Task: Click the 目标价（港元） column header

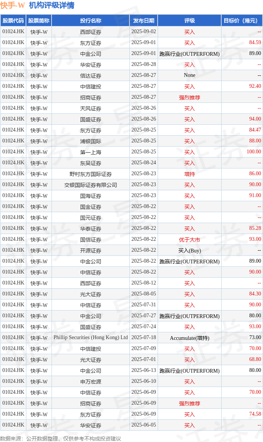Action: point(242,21)
